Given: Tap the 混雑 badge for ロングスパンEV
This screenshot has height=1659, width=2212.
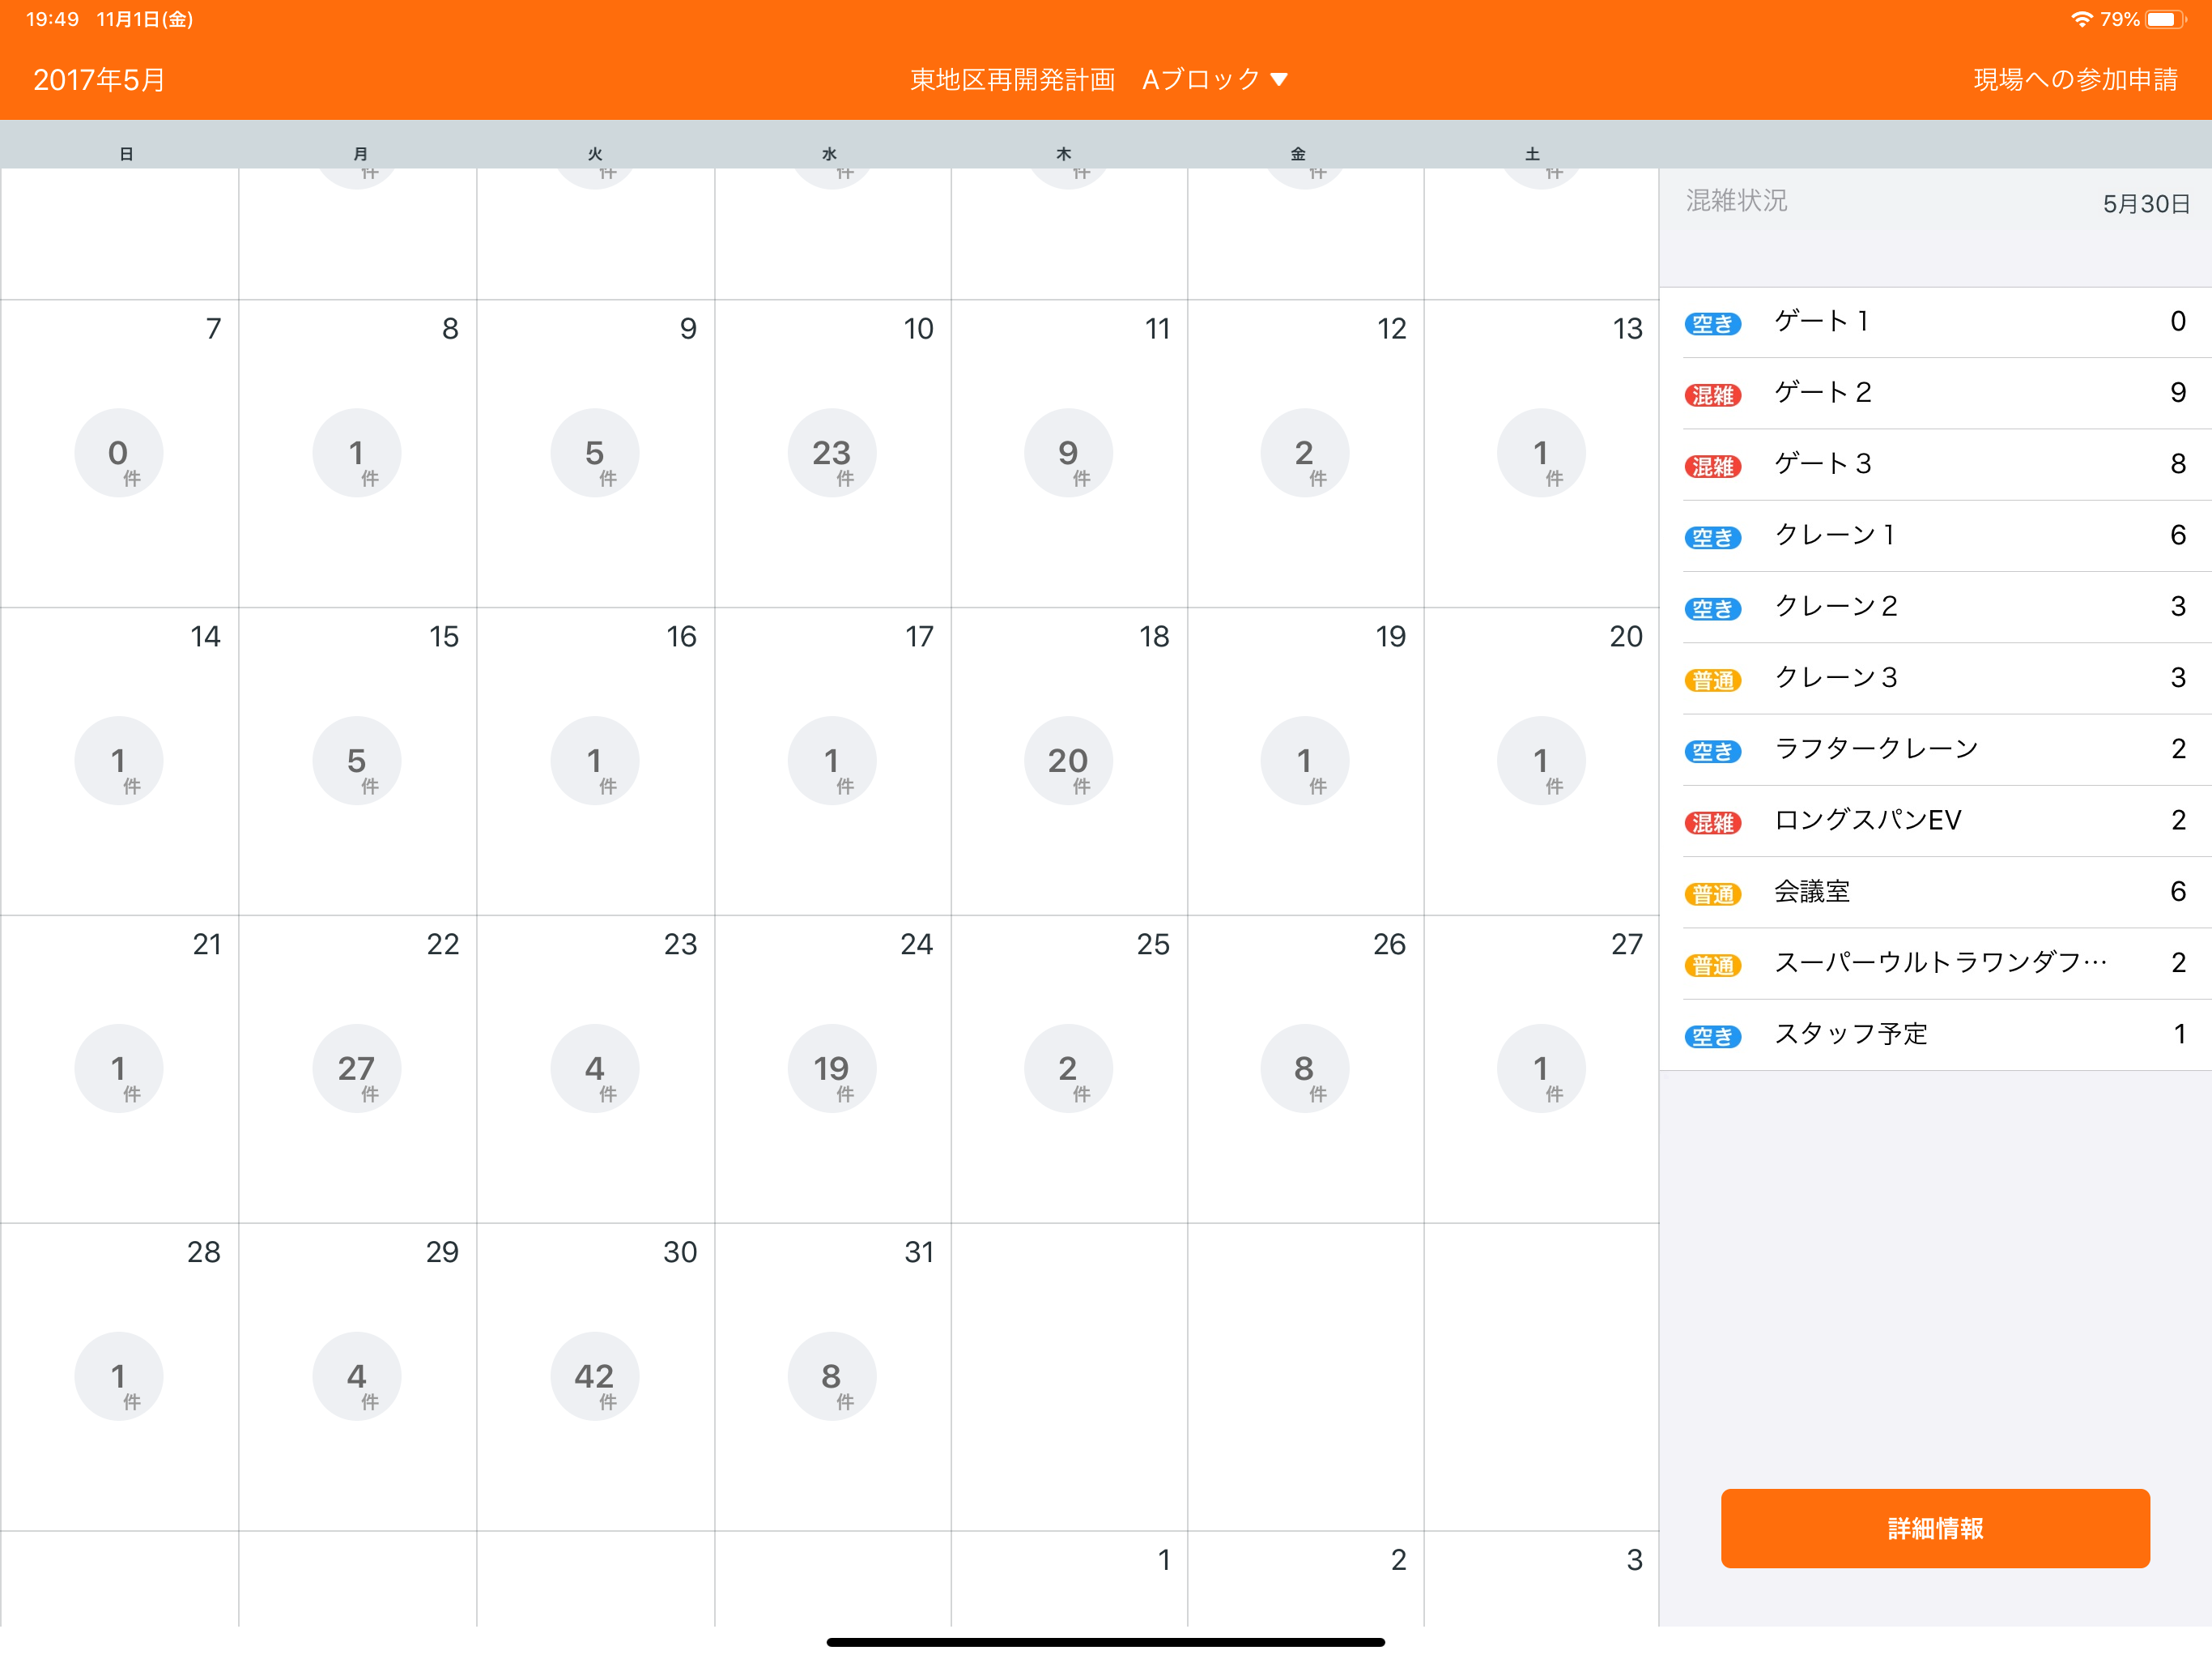Looking at the screenshot, I should coord(1713,822).
